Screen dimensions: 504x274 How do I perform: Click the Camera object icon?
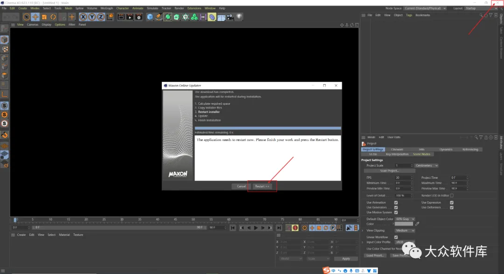pyautogui.click(x=230, y=17)
